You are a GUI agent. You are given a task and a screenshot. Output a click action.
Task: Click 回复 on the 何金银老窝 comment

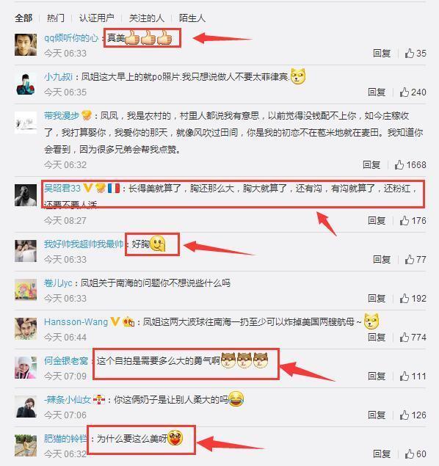[x=377, y=376]
